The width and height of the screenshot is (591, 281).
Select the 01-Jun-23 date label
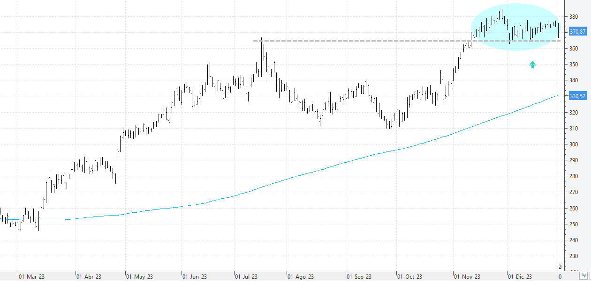point(194,276)
